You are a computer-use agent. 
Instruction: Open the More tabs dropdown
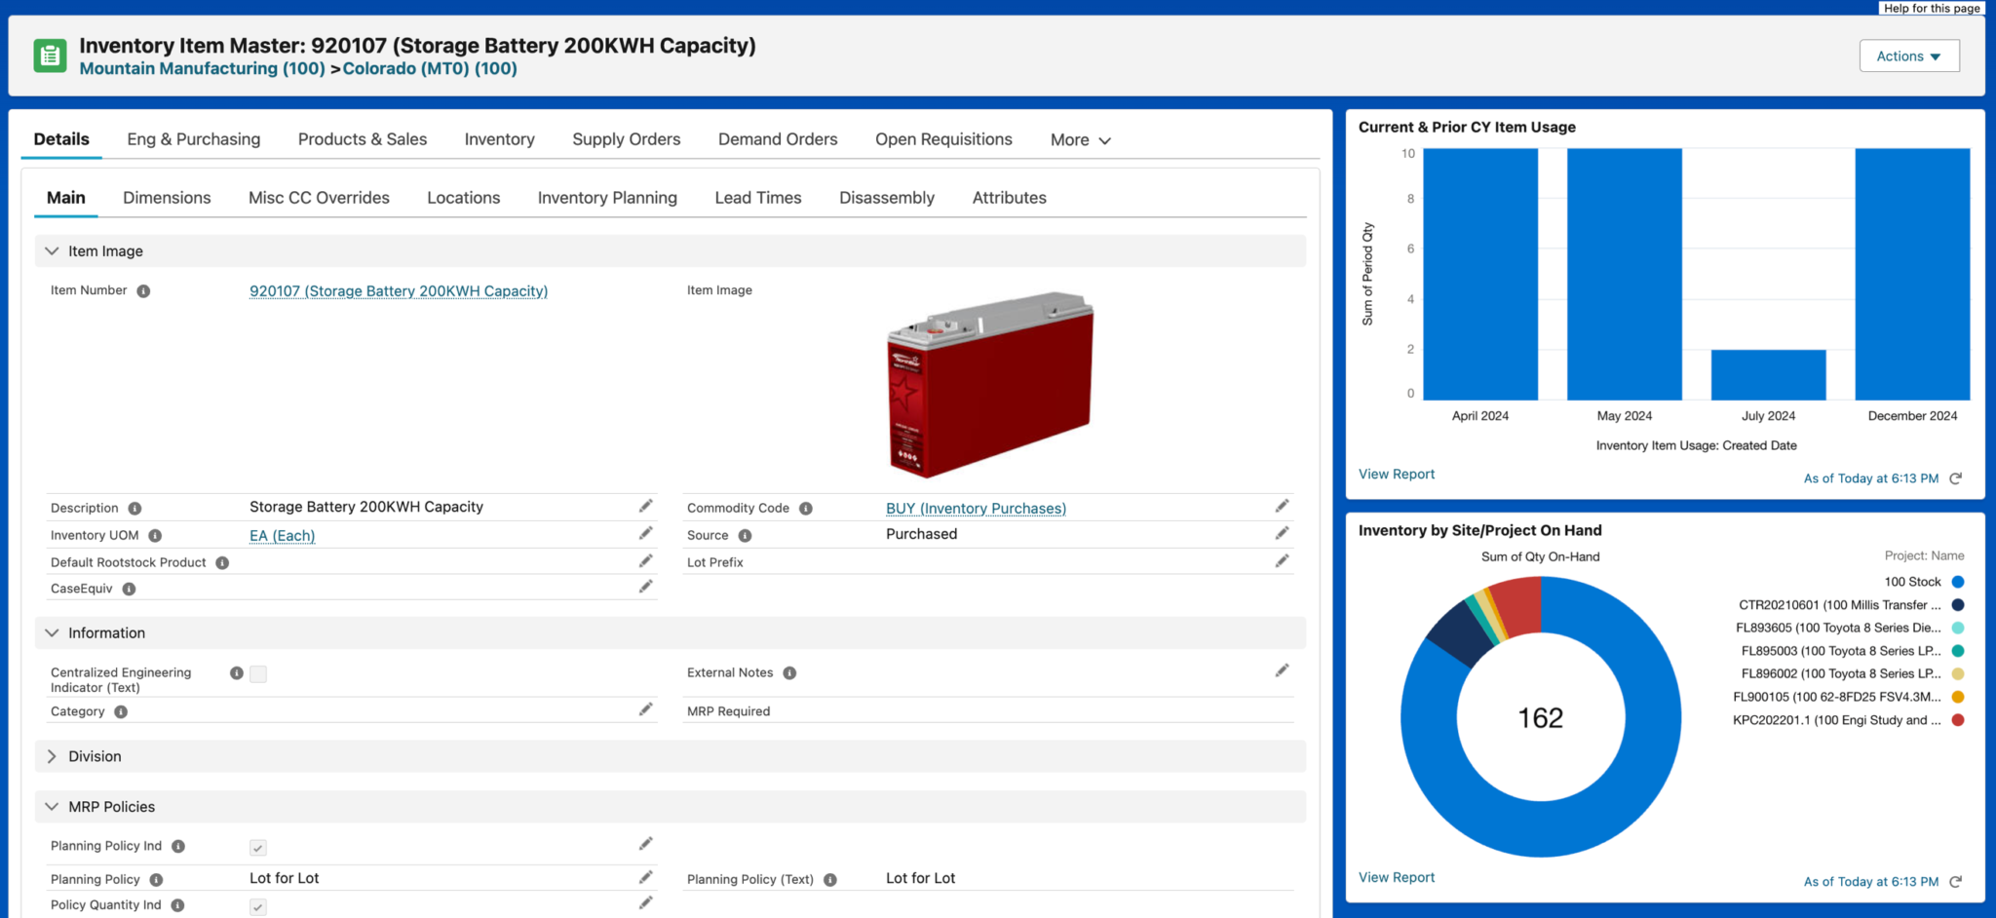click(x=1080, y=140)
